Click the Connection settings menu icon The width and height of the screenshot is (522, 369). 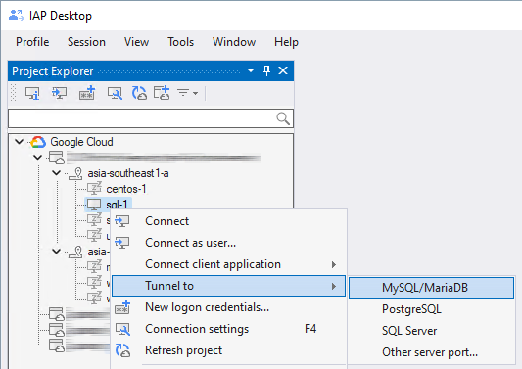(122, 329)
